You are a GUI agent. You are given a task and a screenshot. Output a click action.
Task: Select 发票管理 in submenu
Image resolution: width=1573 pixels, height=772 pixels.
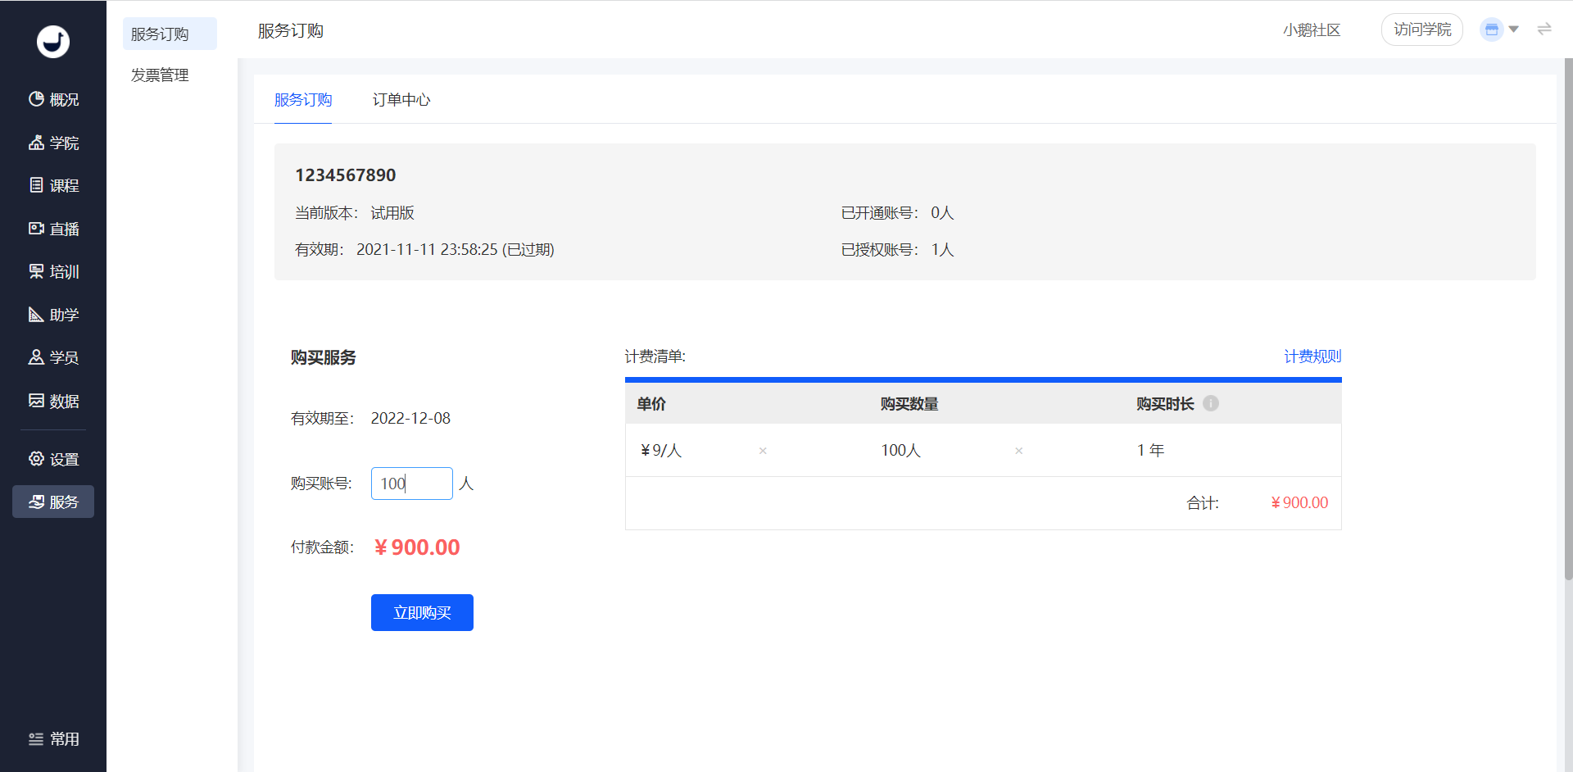coord(160,75)
